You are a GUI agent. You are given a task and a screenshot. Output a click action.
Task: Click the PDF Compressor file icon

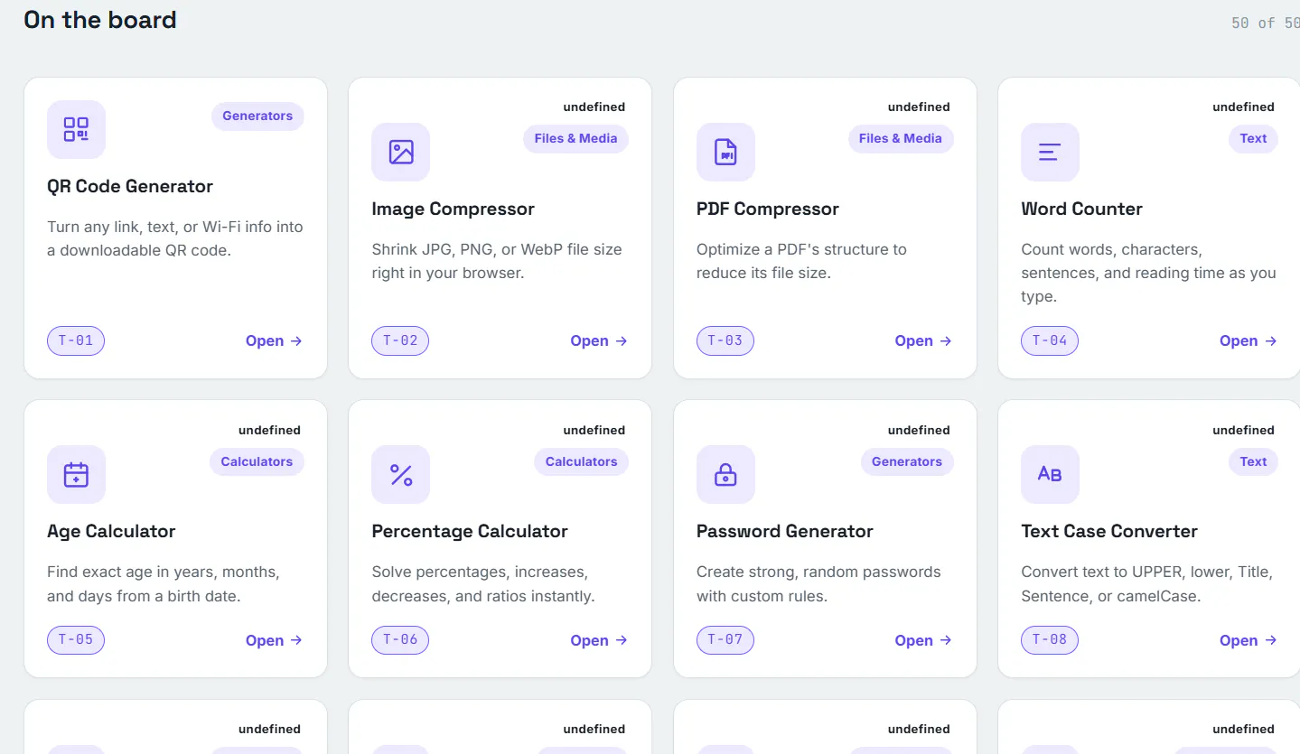(725, 152)
